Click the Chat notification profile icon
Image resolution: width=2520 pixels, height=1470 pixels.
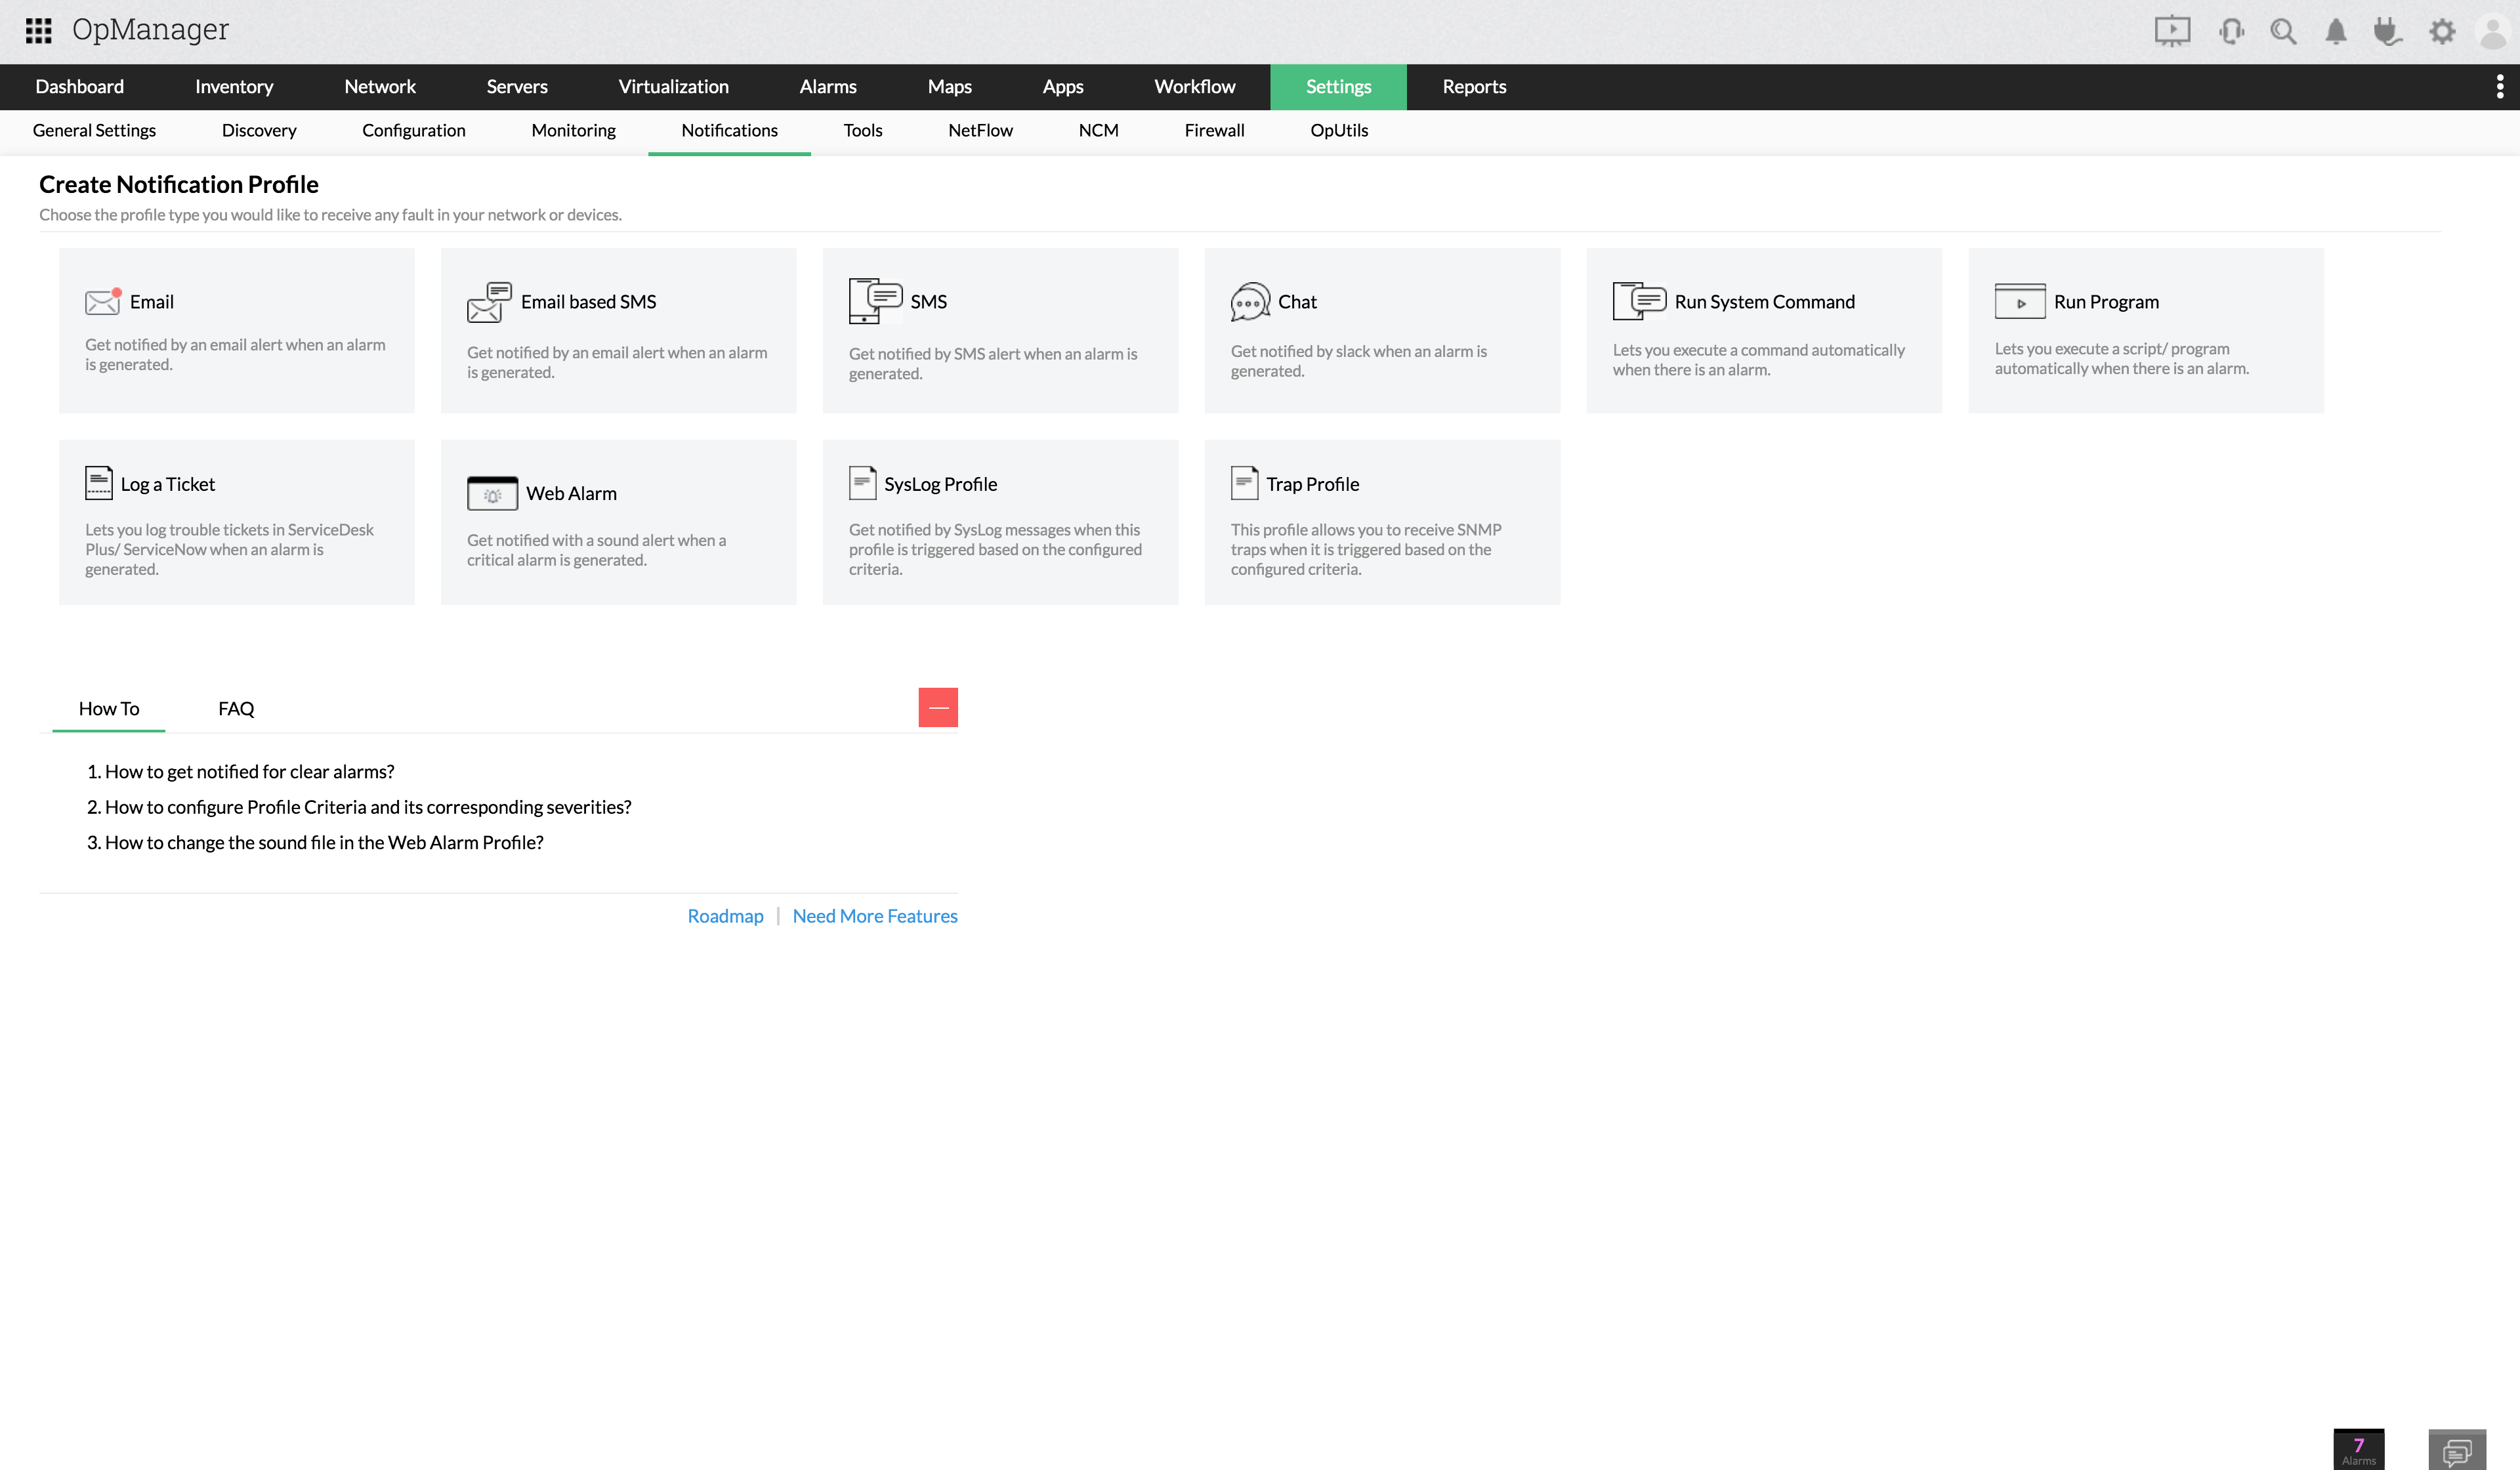[1249, 301]
